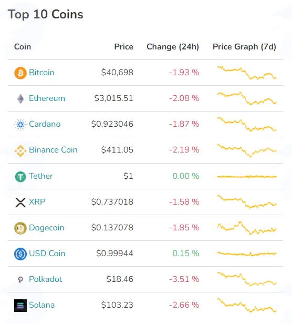Open the Solana coin link
The height and width of the screenshot is (324, 292).
(42, 305)
